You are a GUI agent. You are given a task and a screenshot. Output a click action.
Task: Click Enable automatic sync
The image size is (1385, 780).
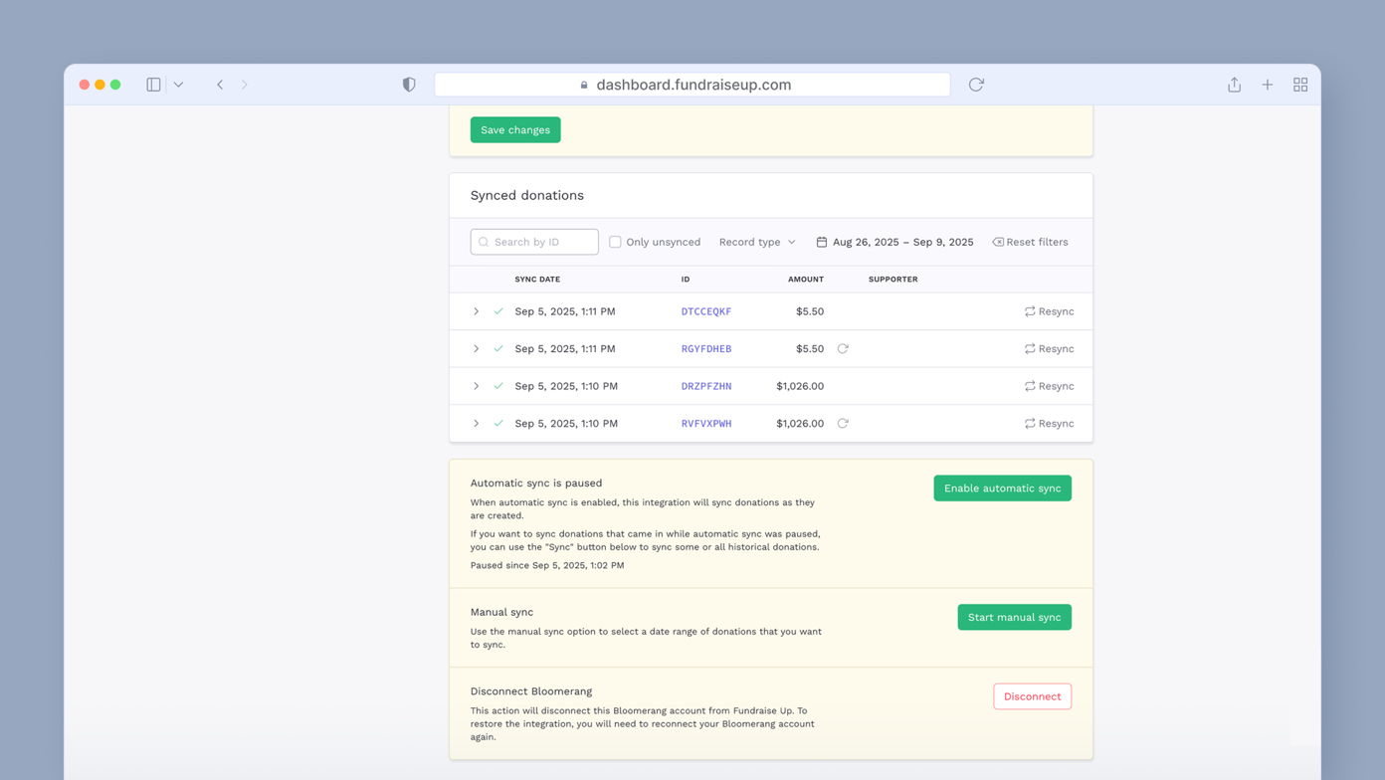[x=1002, y=487]
